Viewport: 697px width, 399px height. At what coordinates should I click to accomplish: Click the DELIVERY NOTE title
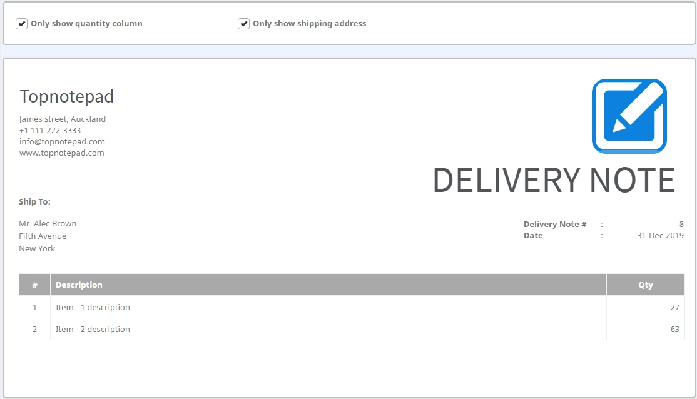point(554,180)
